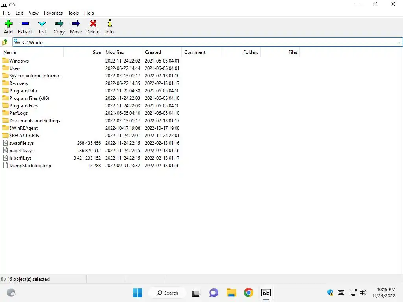Click the Windows Security tray icon
The image size is (403, 302).
(x=330, y=293)
